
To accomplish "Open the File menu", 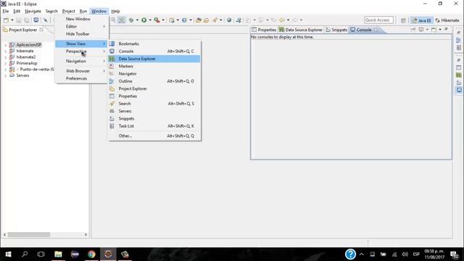I will pos(6,12).
